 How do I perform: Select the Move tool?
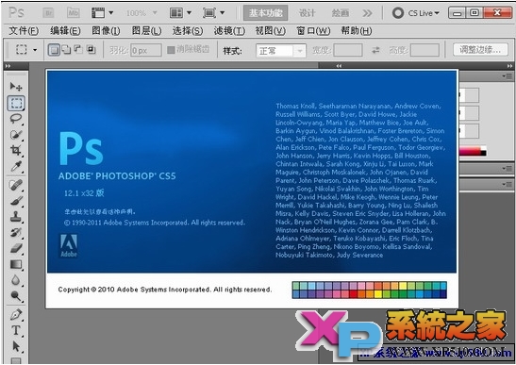15,87
